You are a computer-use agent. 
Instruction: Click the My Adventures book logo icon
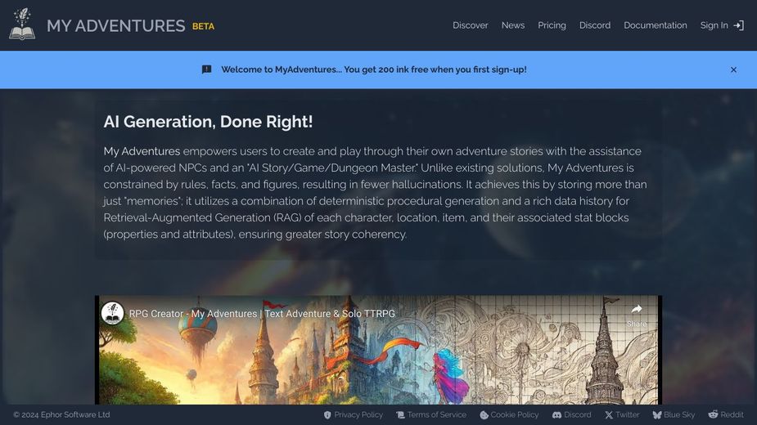pyautogui.click(x=22, y=25)
